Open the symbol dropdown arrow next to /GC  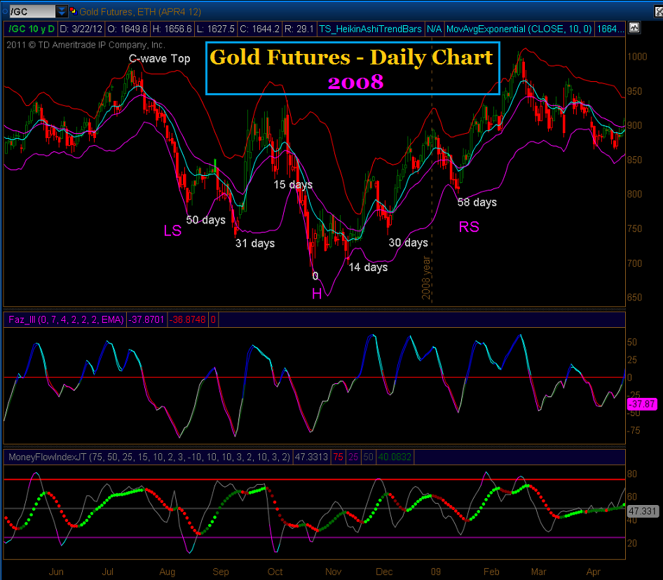click(x=62, y=11)
